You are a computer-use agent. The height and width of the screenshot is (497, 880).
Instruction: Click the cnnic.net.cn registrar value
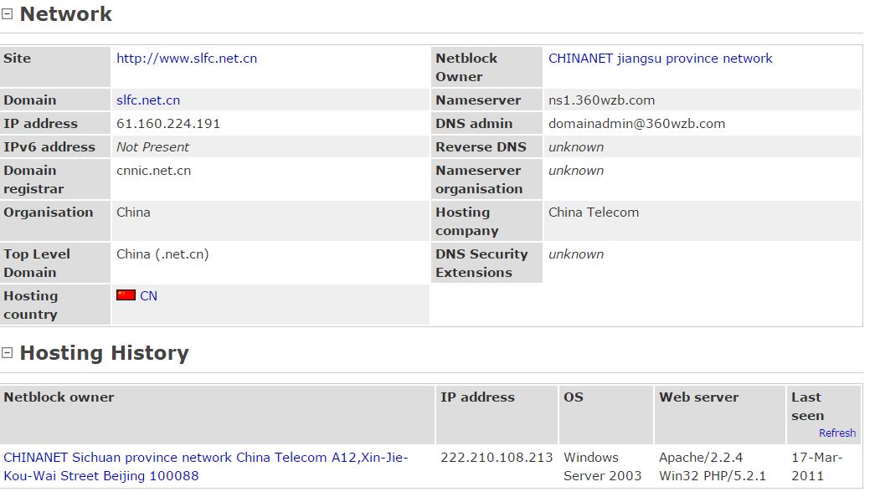[x=153, y=171]
